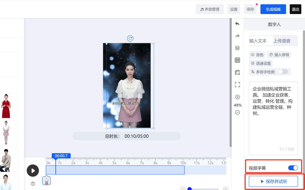Click the 5s mark on the timeline ruler
The image size is (305, 190).
pos(114,163)
